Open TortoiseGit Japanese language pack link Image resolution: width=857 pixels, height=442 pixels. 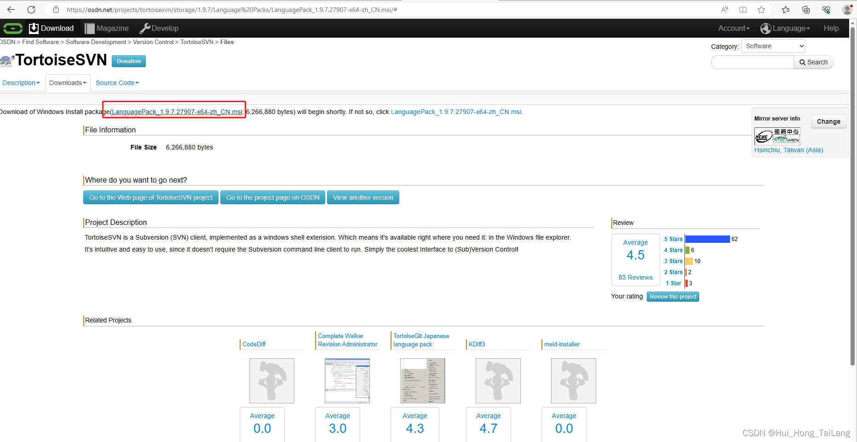point(421,340)
